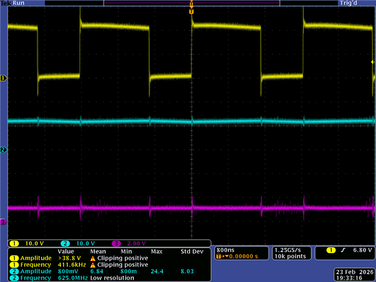
Task: Click the 6.84 mean value for channel 2 amplitude
Action: click(96, 271)
